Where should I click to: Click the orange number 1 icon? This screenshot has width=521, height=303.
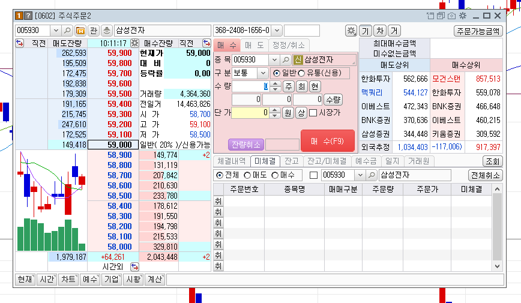[x=19, y=16]
